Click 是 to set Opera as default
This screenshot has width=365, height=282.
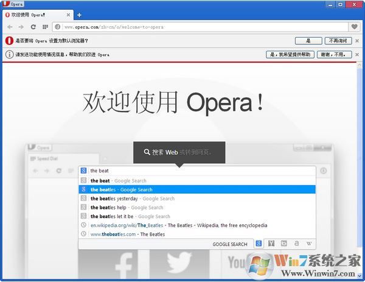tap(308, 41)
